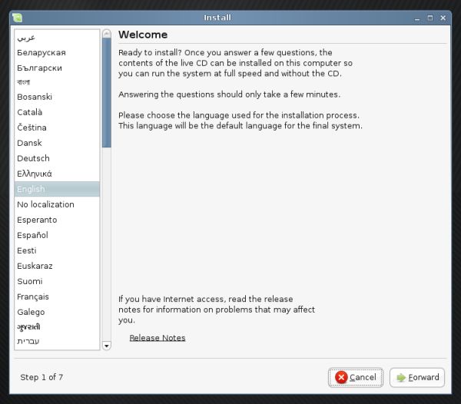Choose Català as the language

click(57, 112)
